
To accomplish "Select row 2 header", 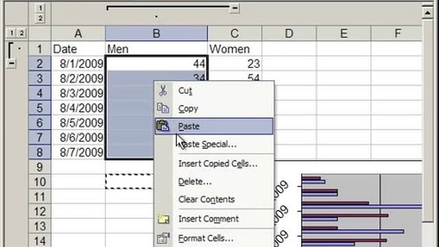I will click(40, 64).
